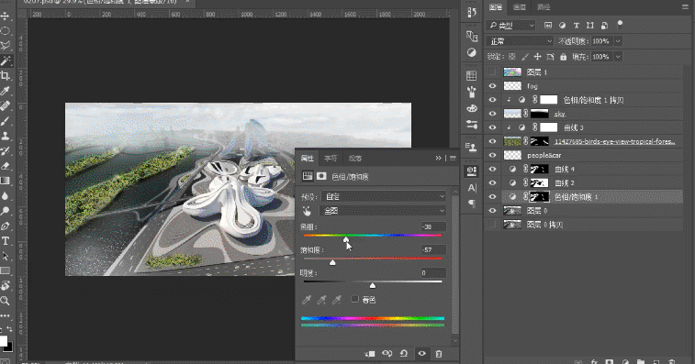
Task: Open the History panel icon
Action: click(x=472, y=13)
